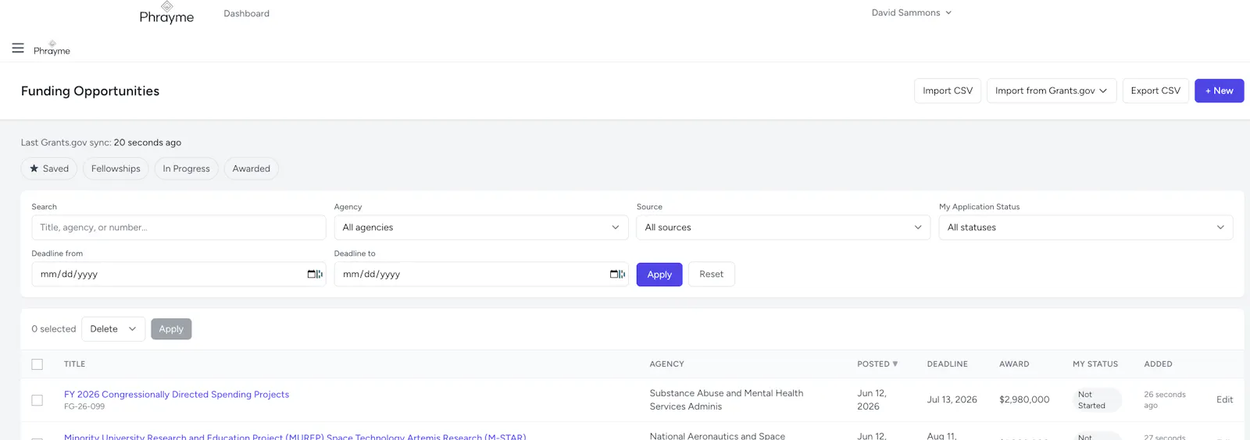The width and height of the screenshot is (1250, 440).
Task: Click the Import CSV button
Action: [948, 90]
